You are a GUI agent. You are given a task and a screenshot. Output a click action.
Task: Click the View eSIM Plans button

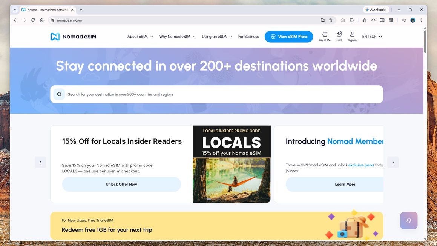[x=289, y=37]
